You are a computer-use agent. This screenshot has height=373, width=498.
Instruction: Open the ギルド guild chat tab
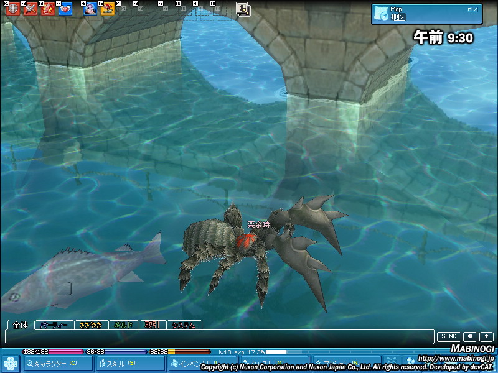tap(123, 325)
